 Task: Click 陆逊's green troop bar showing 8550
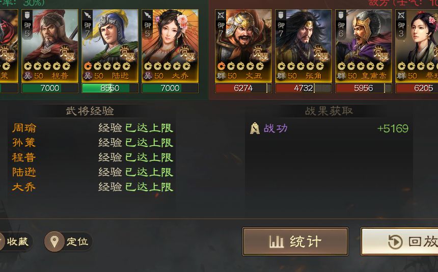110,88
